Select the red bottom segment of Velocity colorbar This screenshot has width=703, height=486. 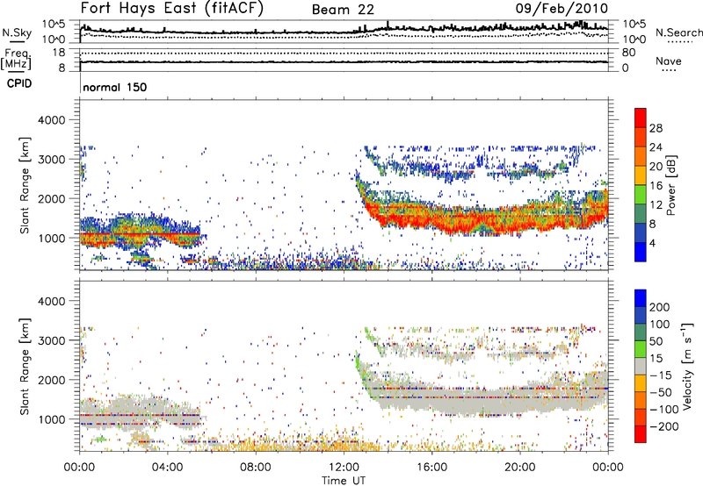pos(641,434)
